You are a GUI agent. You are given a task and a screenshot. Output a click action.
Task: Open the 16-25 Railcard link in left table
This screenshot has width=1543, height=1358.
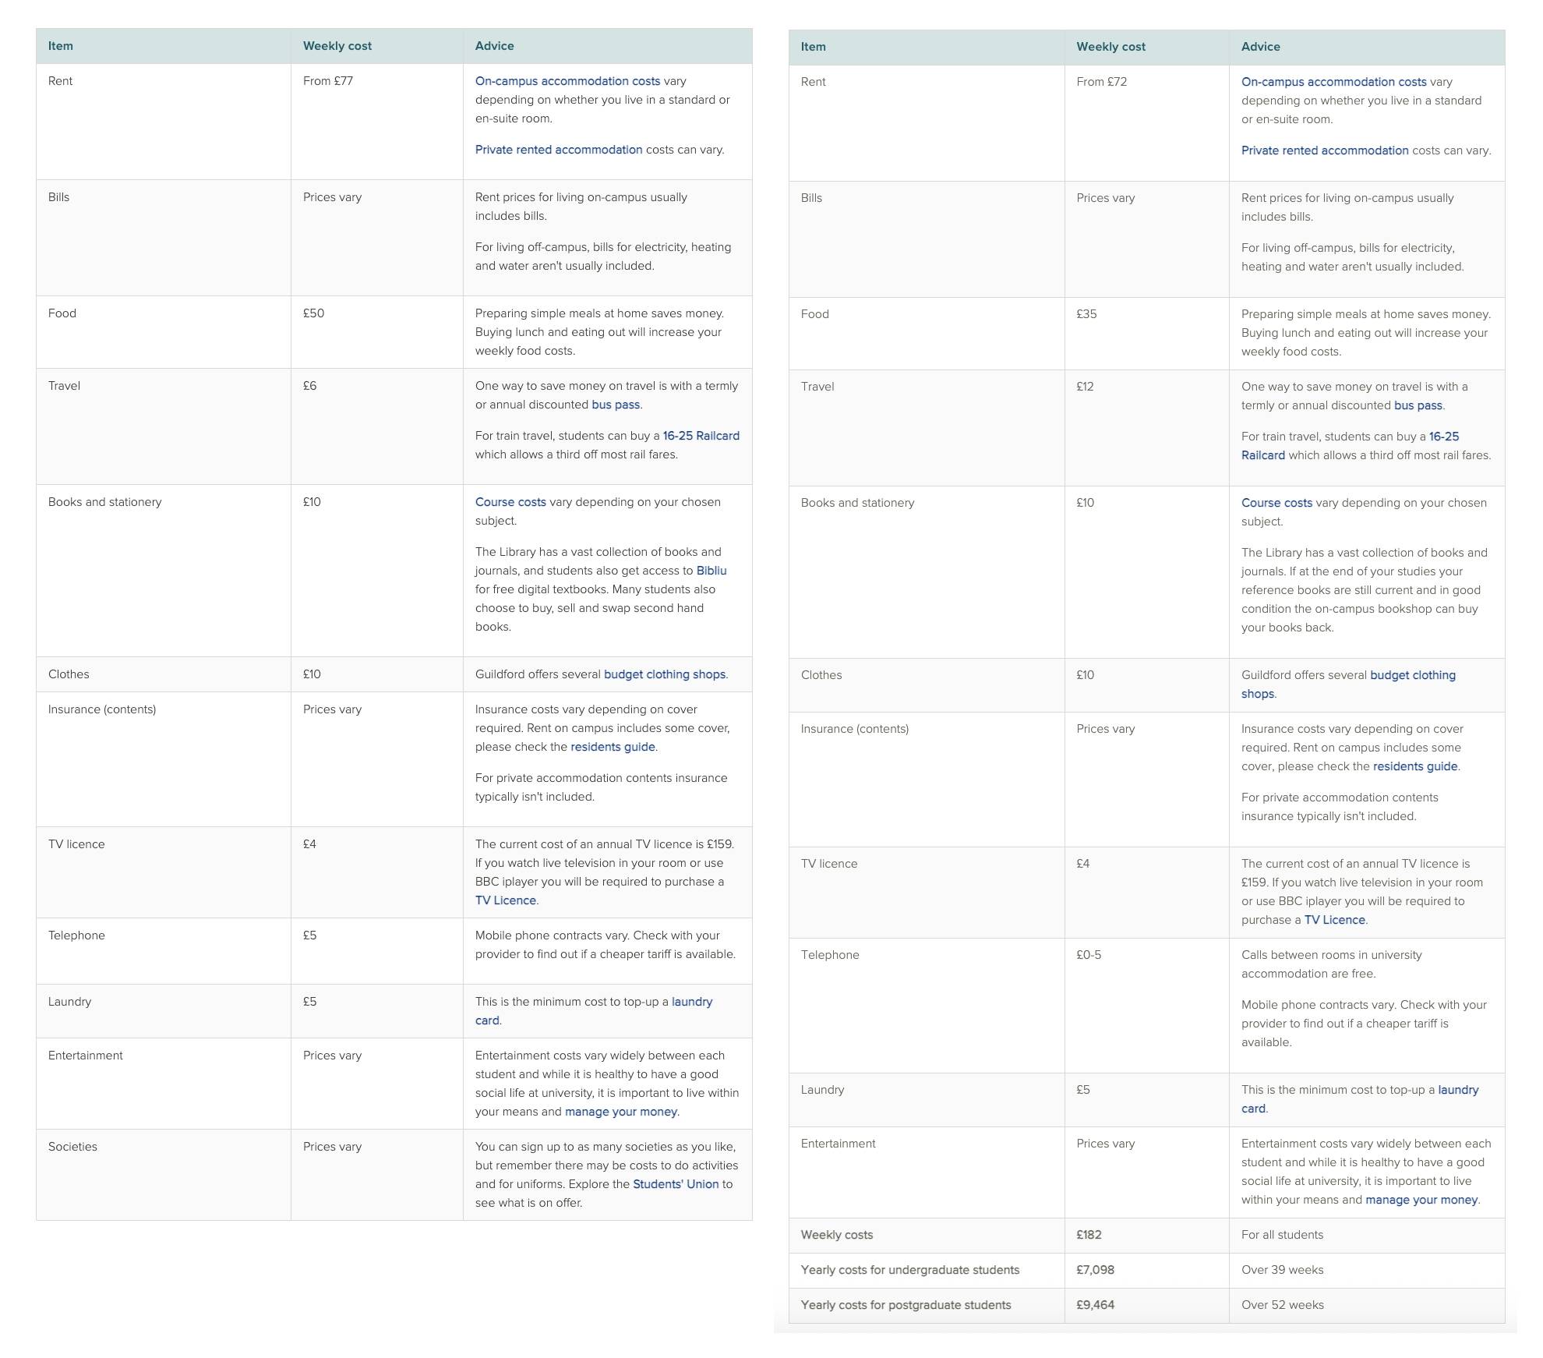(701, 436)
